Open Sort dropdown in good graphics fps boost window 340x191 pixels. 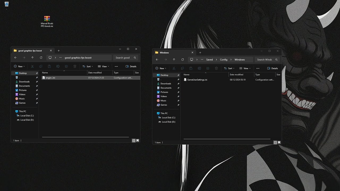point(88,66)
